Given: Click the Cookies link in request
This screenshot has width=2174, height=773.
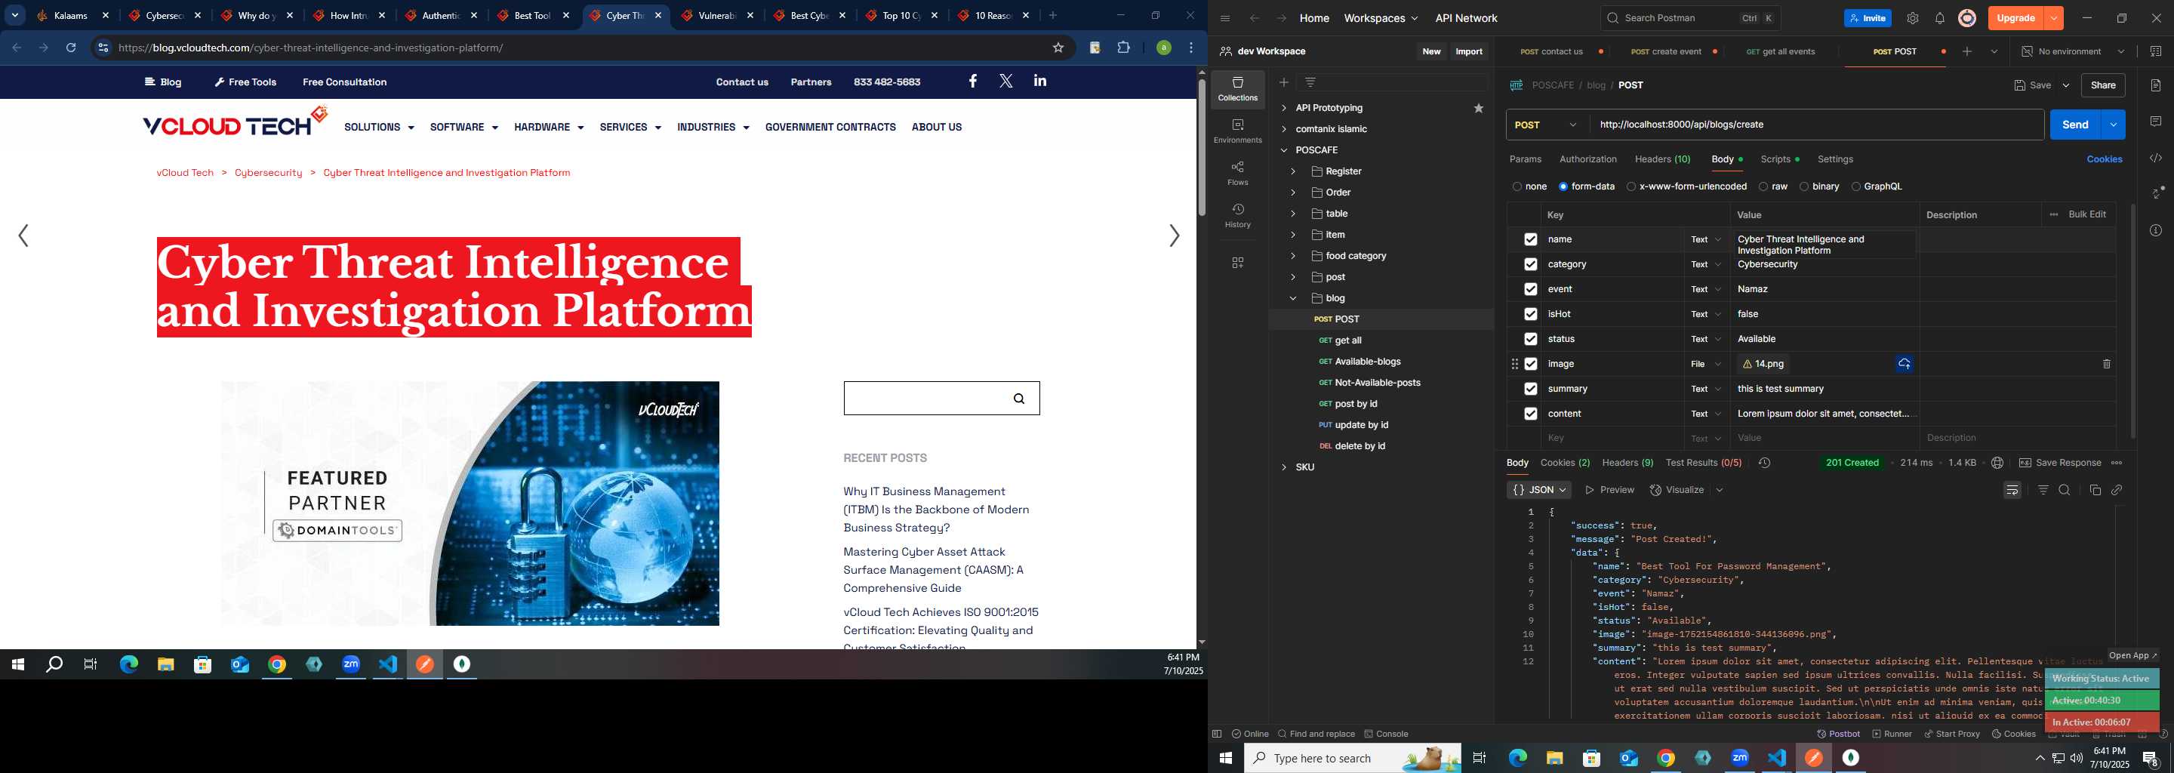Looking at the screenshot, I should (x=2104, y=159).
